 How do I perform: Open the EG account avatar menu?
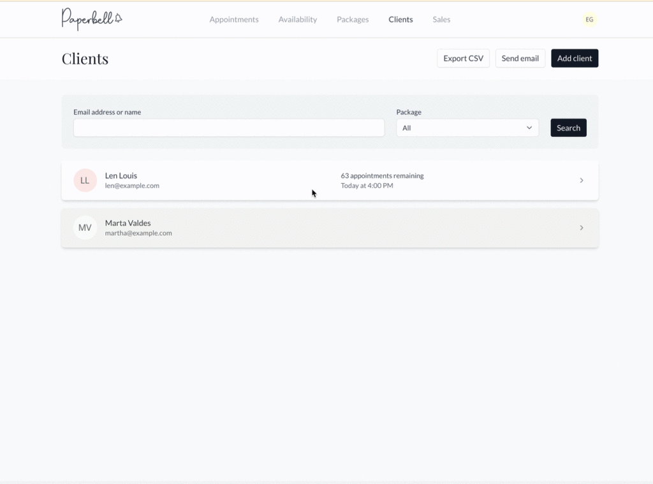tap(589, 19)
